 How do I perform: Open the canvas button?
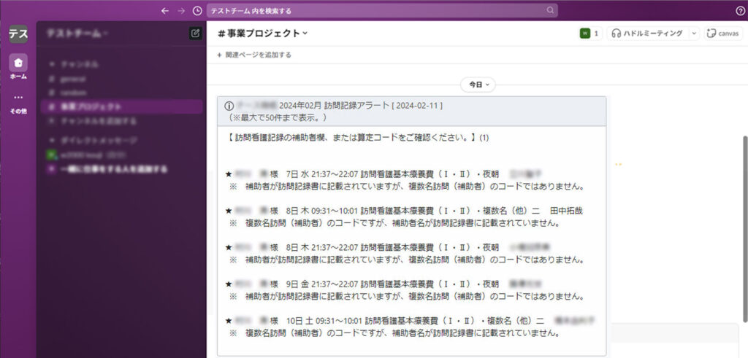point(723,34)
